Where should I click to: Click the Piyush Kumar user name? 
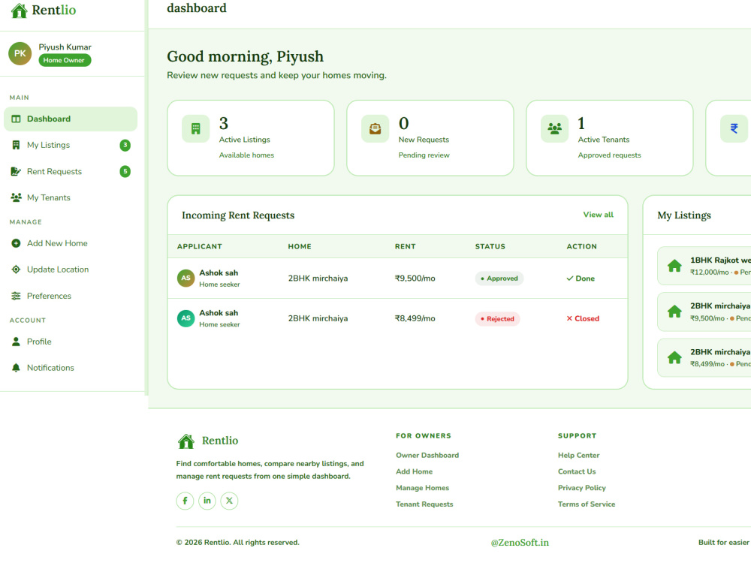click(65, 47)
